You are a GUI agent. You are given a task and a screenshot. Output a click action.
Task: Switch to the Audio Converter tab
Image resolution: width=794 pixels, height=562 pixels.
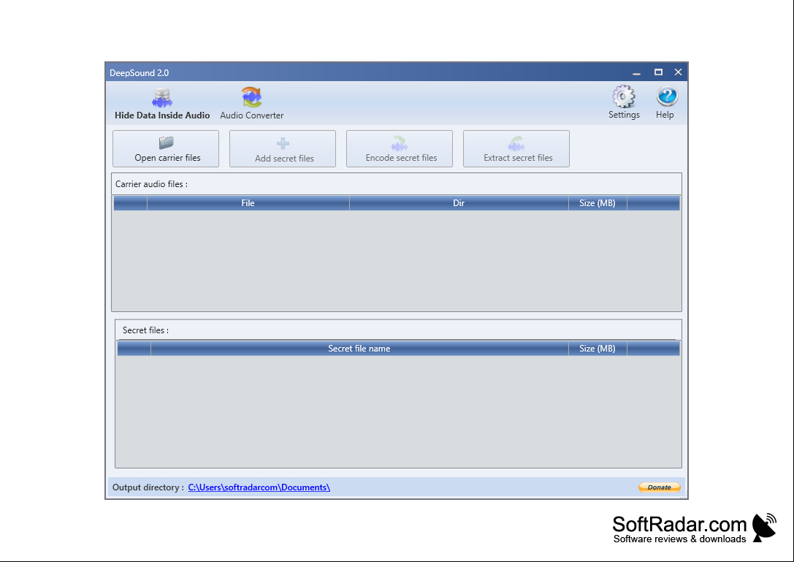click(252, 105)
